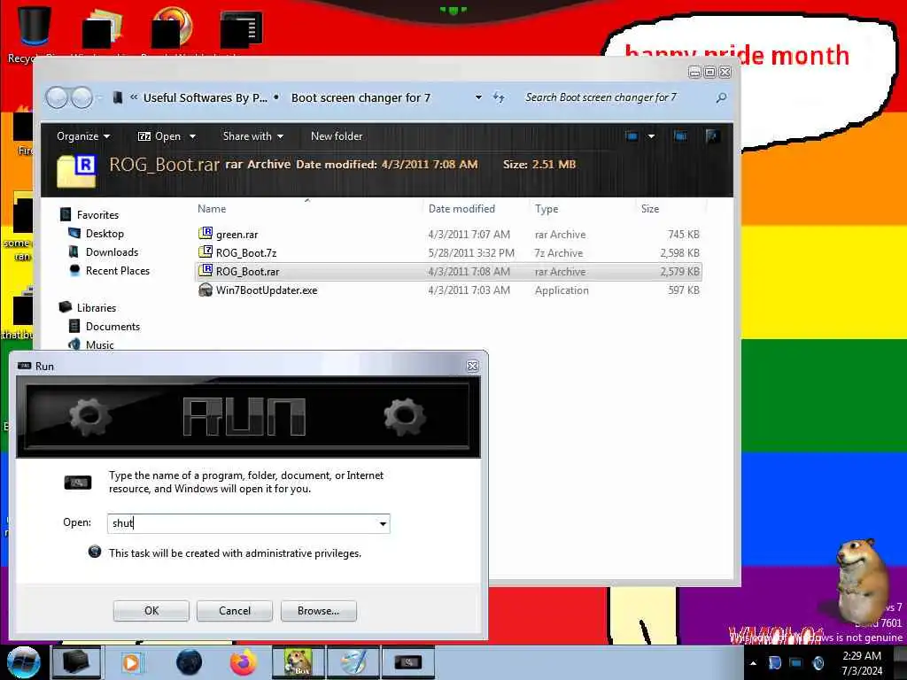907x680 pixels.
Task: Show hidden system tray icons arrow
Action: (753, 663)
